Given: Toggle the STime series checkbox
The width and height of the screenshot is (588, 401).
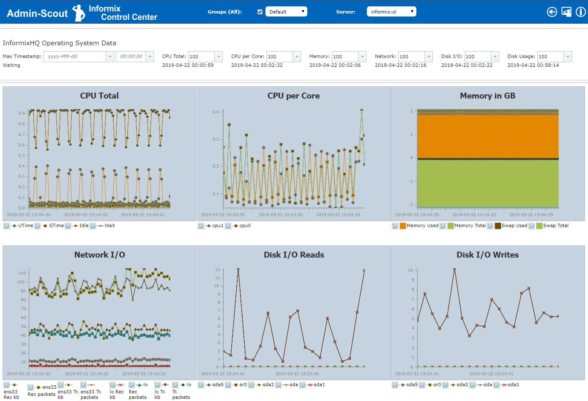Looking at the screenshot, I should click(x=38, y=226).
